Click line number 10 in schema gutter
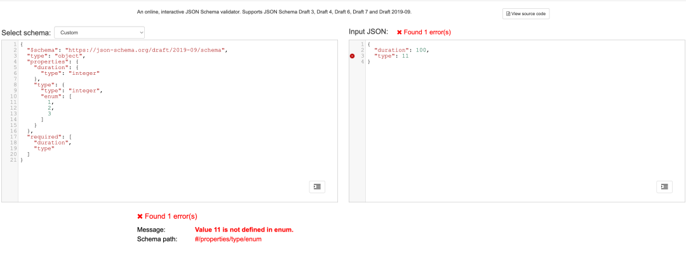 click(x=14, y=96)
